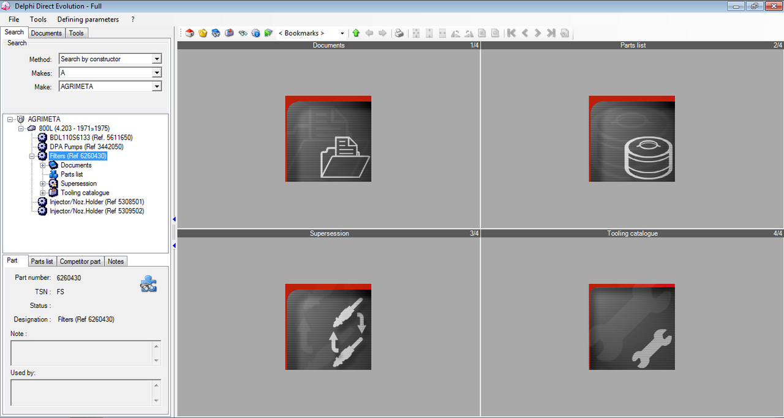784x418 pixels.
Task: Expand the Supersession tree node
Action: (x=43, y=184)
